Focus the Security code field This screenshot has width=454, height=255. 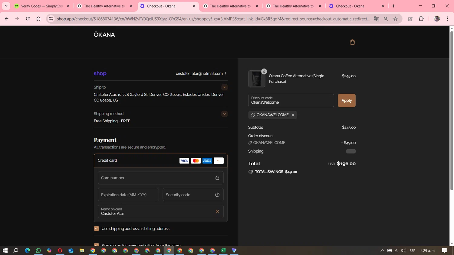tap(193, 195)
